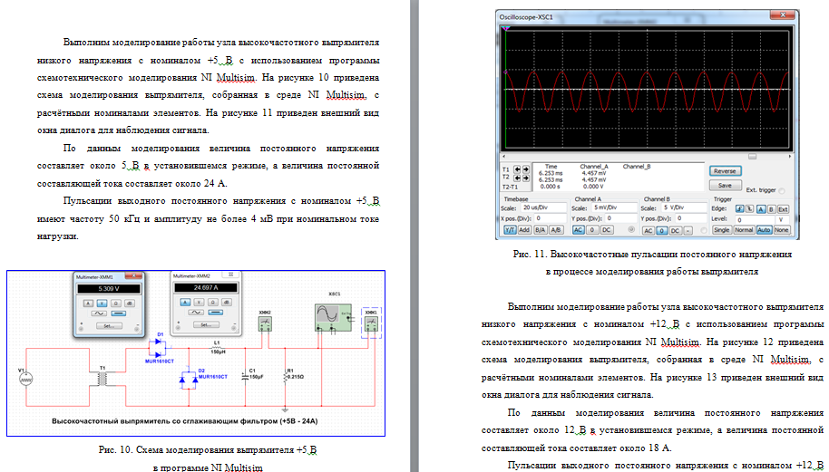Toggle B/A timebase mode
Image resolution: width=829 pixels, height=472 pixels.
pyautogui.click(x=541, y=230)
